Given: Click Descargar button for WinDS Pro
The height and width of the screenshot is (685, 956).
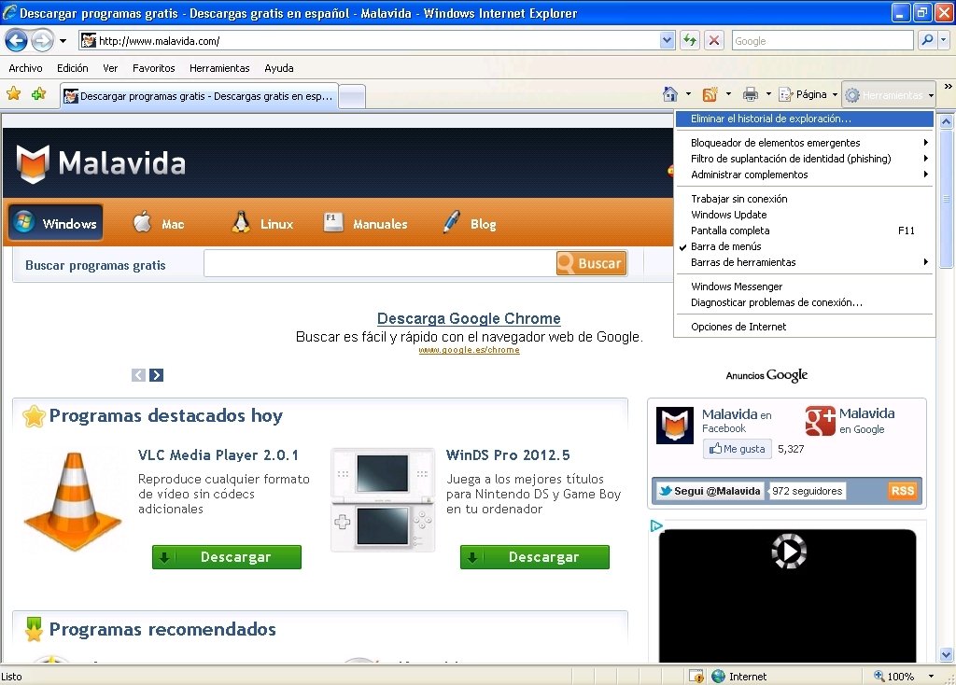Looking at the screenshot, I should tap(535, 557).
